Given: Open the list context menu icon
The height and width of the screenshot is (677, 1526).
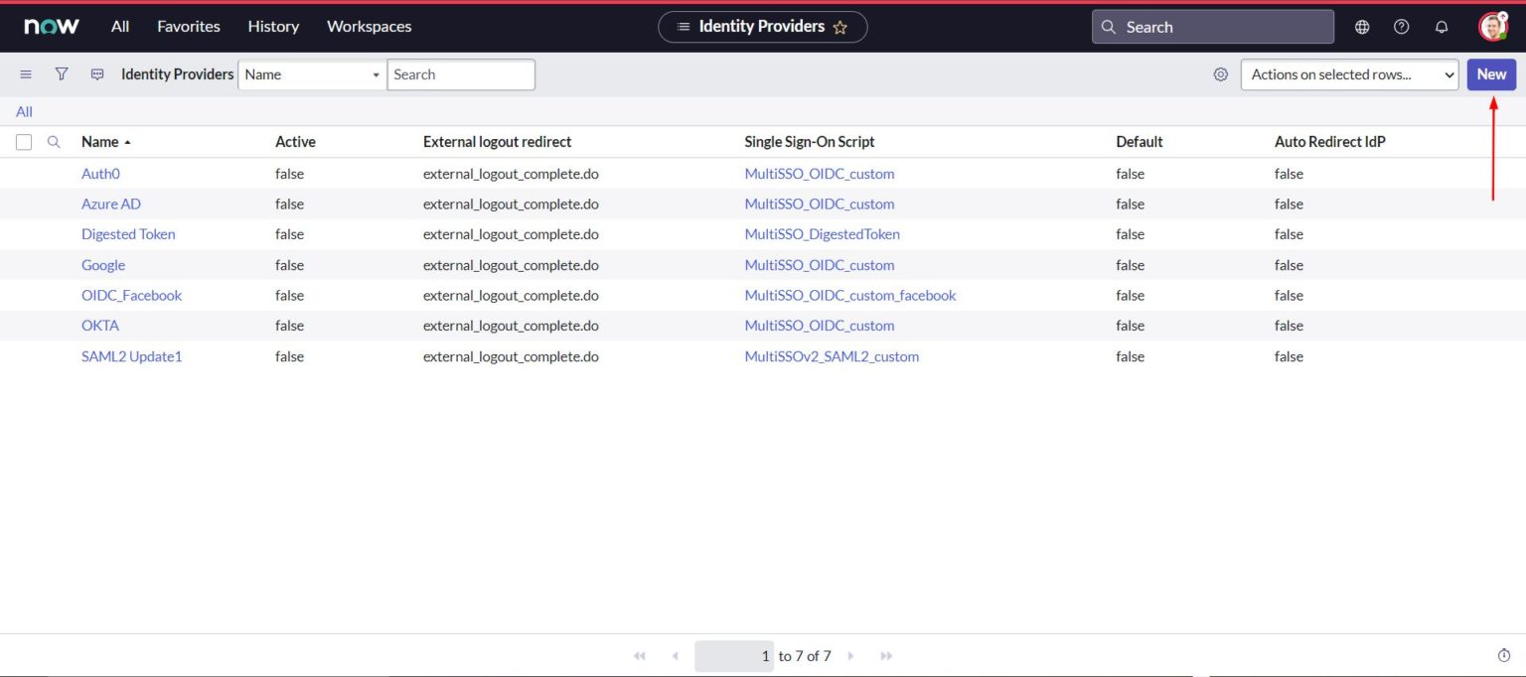Looking at the screenshot, I should (x=26, y=73).
